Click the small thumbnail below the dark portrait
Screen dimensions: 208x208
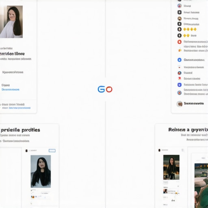[x=165, y=191]
